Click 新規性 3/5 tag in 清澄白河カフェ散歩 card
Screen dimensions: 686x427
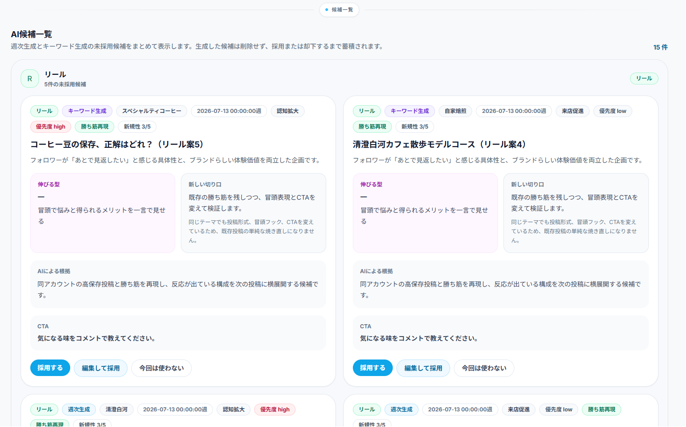415,127
